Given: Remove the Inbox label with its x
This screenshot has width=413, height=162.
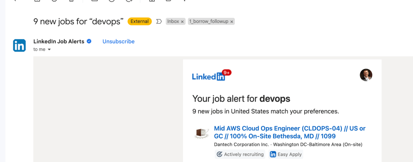Looking at the screenshot, I should click(x=182, y=21).
